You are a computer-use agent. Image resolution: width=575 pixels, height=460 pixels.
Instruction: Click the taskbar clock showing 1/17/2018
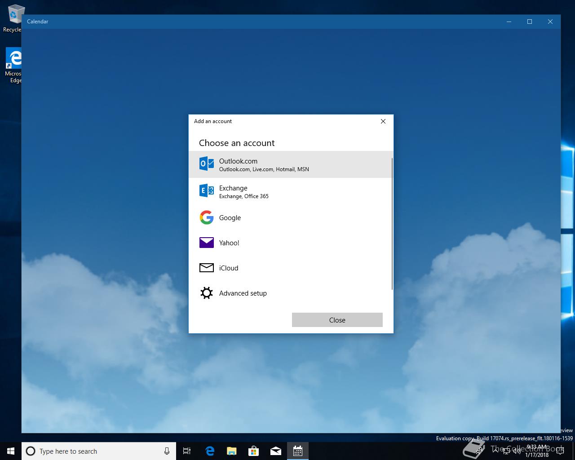537,451
